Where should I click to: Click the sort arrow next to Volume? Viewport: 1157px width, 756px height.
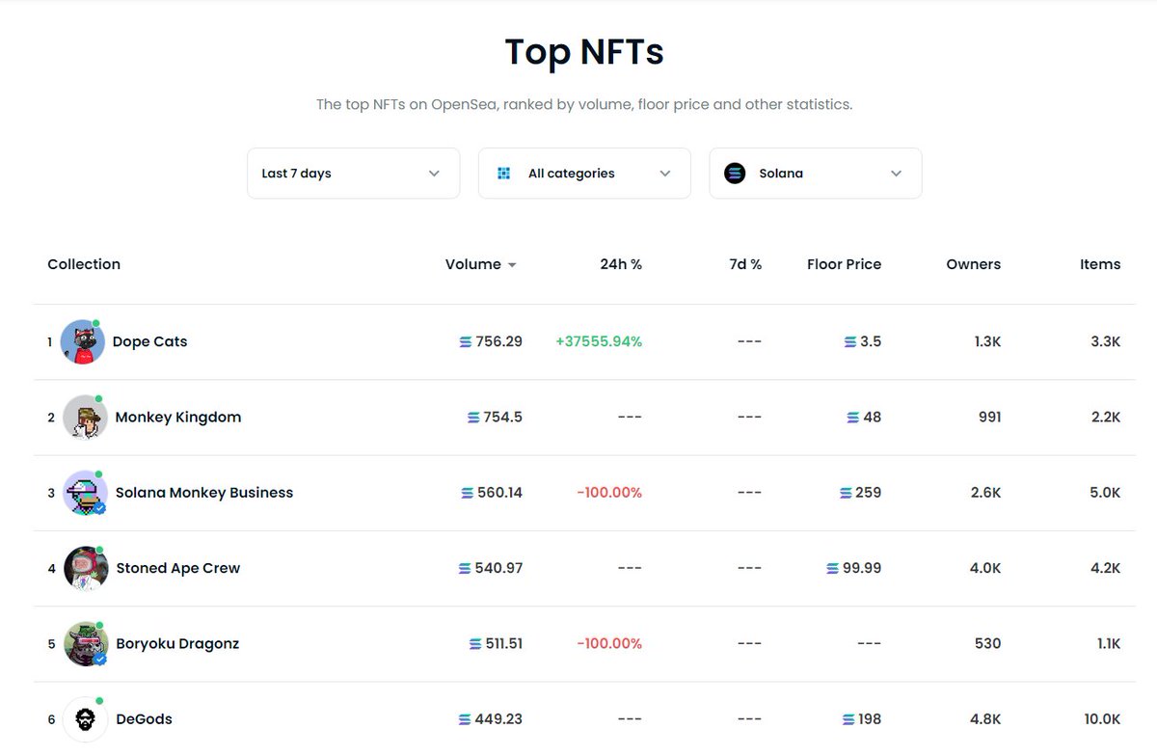512,265
